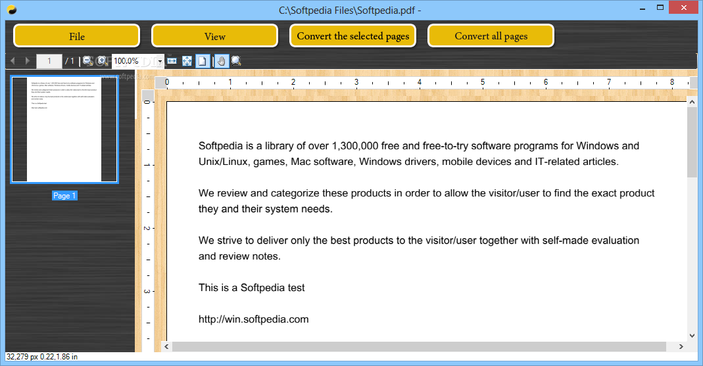The height and width of the screenshot is (366, 703).
Task: Minimize the PDF converter window
Action: point(642,8)
